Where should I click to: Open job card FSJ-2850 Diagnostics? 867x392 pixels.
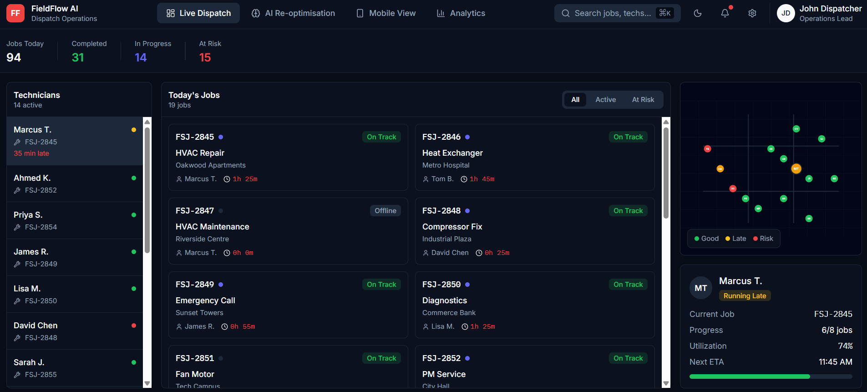pyautogui.click(x=535, y=305)
